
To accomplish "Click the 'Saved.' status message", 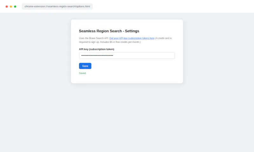I will [x=83, y=73].
